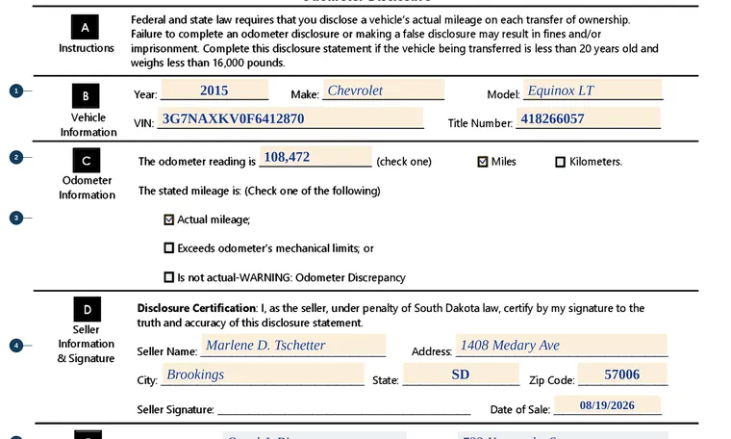Click Address field 1408 Medary Ave
Image resolution: width=731 pixels, height=439 pixels.
click(562, 346)
